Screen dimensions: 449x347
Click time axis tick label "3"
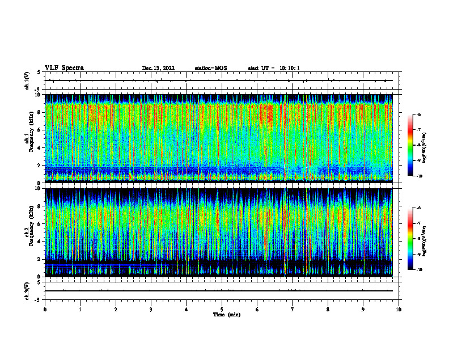coord(151,310)
